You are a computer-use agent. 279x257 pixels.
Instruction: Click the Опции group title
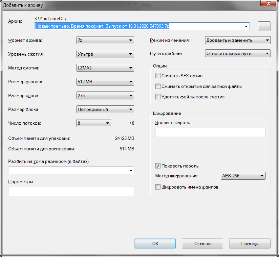[160, 66]
